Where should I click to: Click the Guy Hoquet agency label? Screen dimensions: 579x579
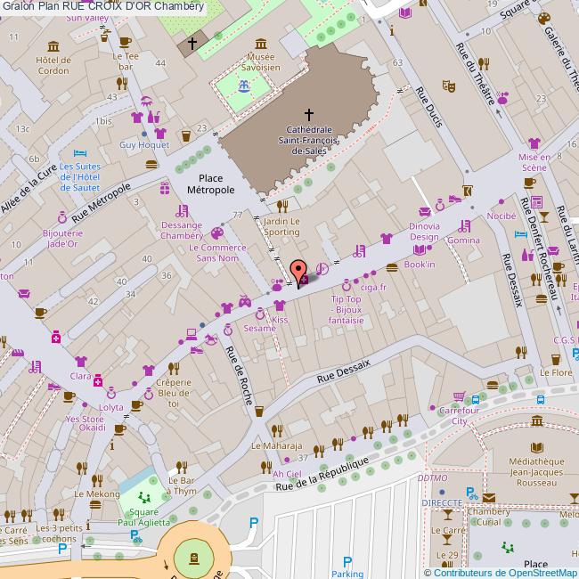pos(144,144)
